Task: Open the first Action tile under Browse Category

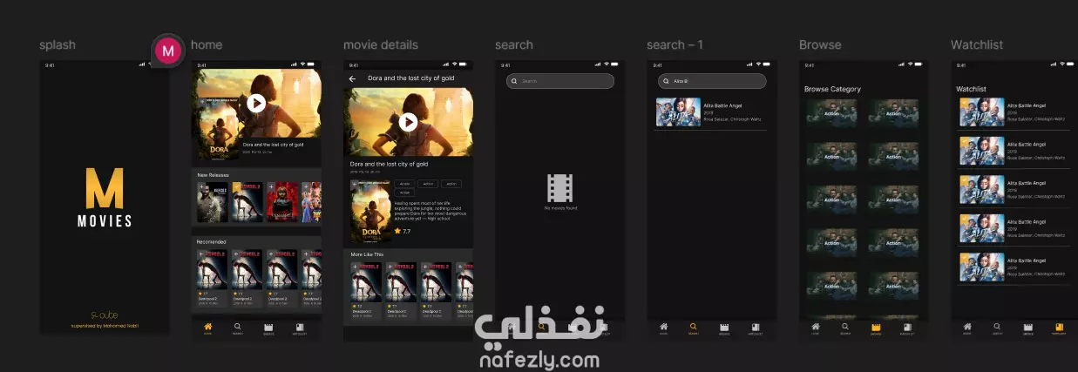Action: (x=831, y=113)
